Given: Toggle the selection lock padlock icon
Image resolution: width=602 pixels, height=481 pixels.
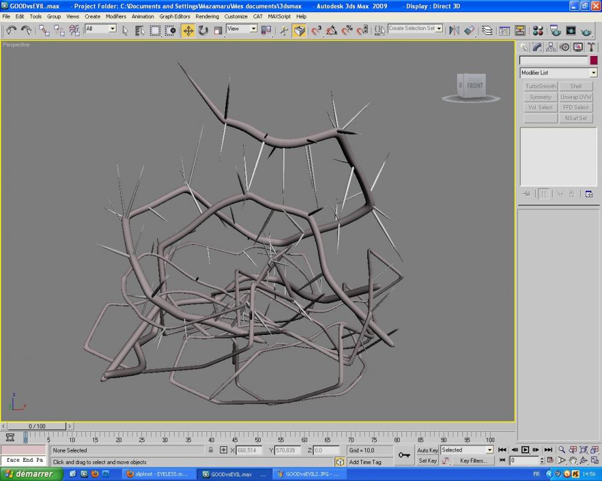Looking at the screenshot, I should coord(211,450).
